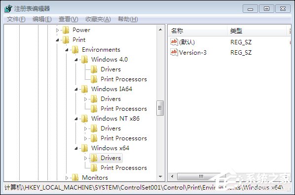Expand Drivers under Windows NT x86
295x195 pixels.
(86, 129)
